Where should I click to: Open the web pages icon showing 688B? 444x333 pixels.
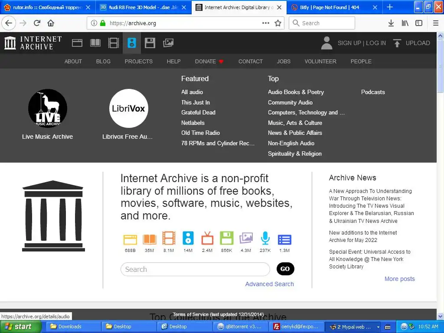click(x=130, y=239)
